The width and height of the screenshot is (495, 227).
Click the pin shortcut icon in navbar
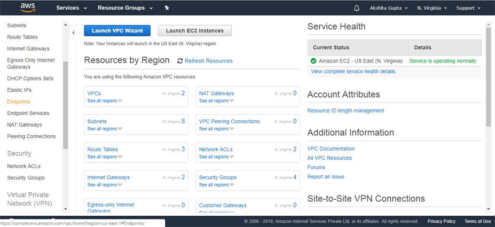tap(167, 8)
